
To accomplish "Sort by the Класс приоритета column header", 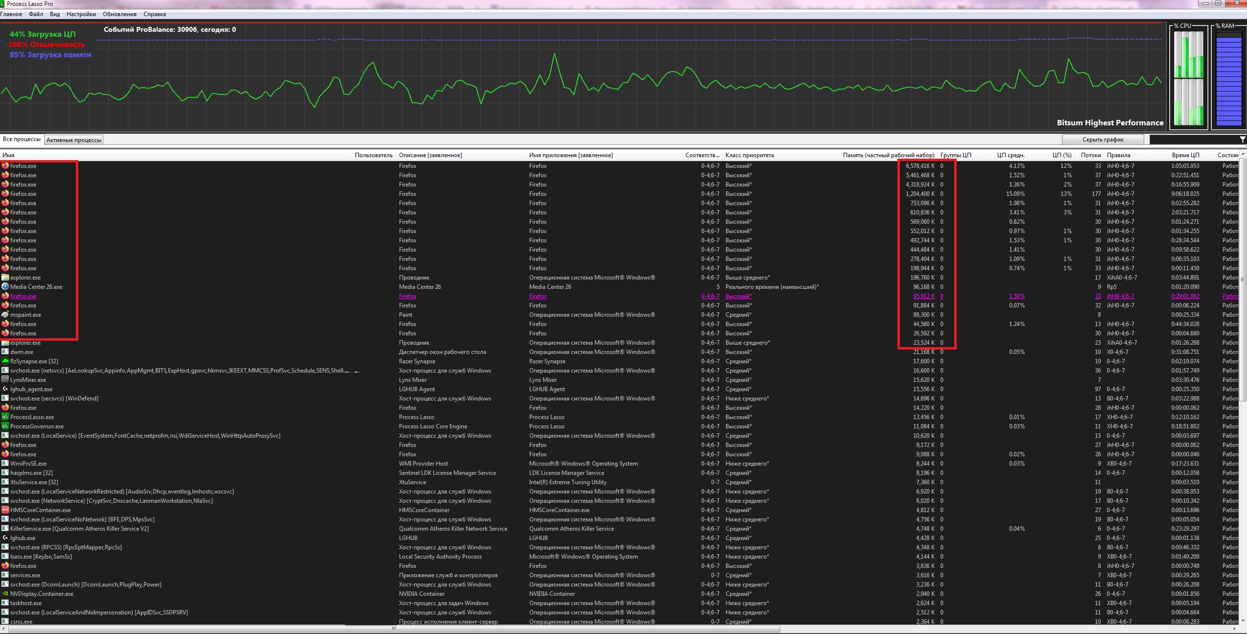I will [777, 155].
